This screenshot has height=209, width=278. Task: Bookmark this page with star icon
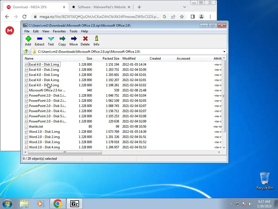pos(182,17)
